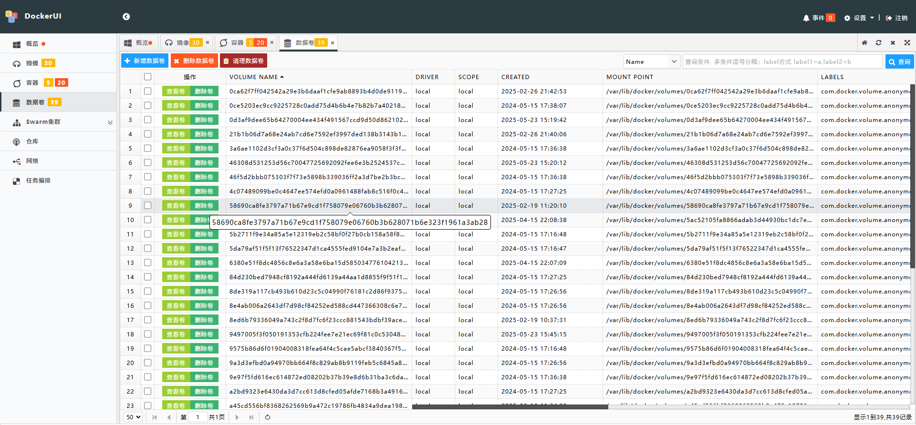Open 仓库 registry in sidebar
The width and height of the screenshot is (916, 425).
[x=32, y=142]
